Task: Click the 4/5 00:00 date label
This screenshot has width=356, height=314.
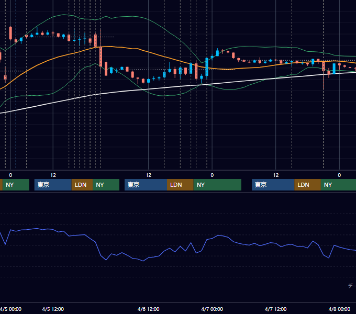Action: pos(10,309)
